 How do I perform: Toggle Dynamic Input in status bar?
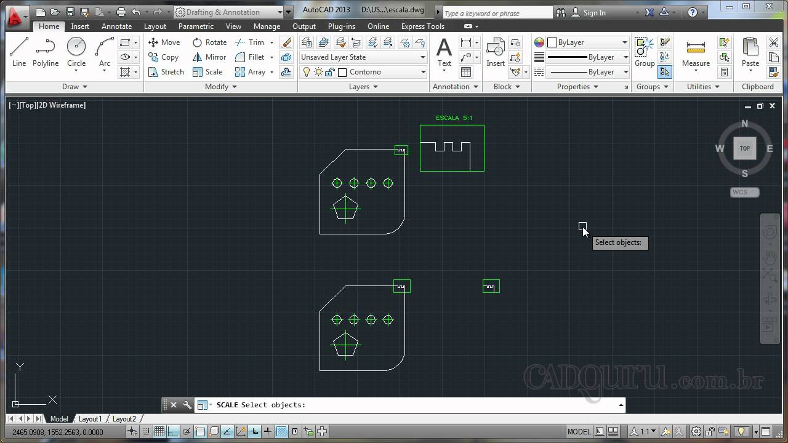[254, 432]
